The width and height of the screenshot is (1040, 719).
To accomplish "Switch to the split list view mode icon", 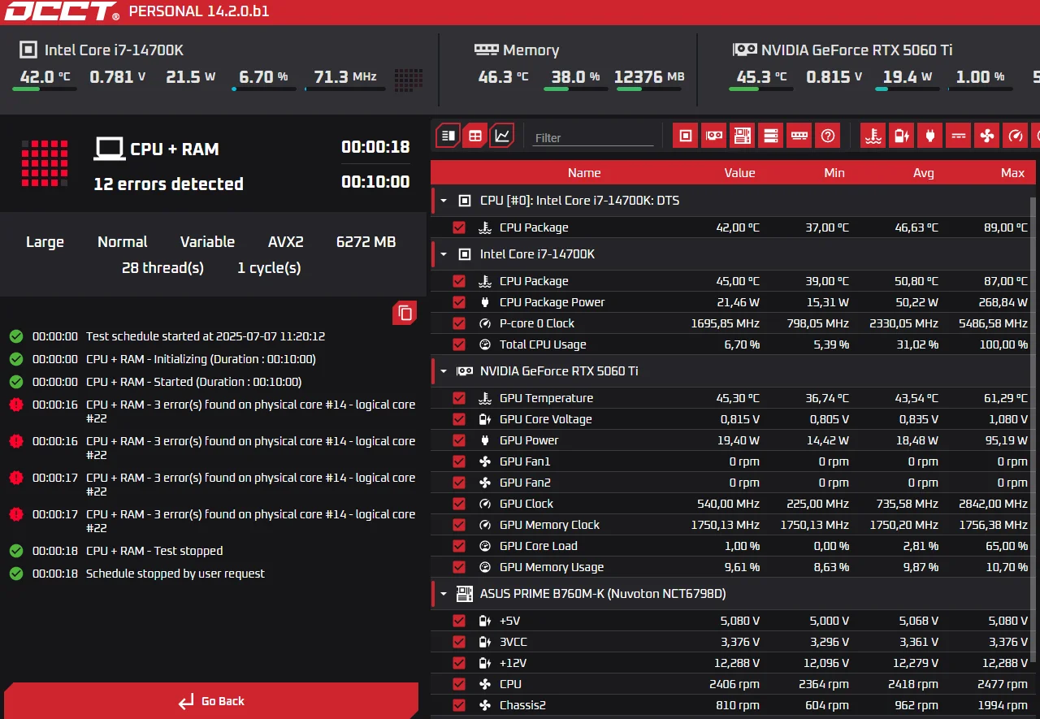I will click(x=448, y=136).
